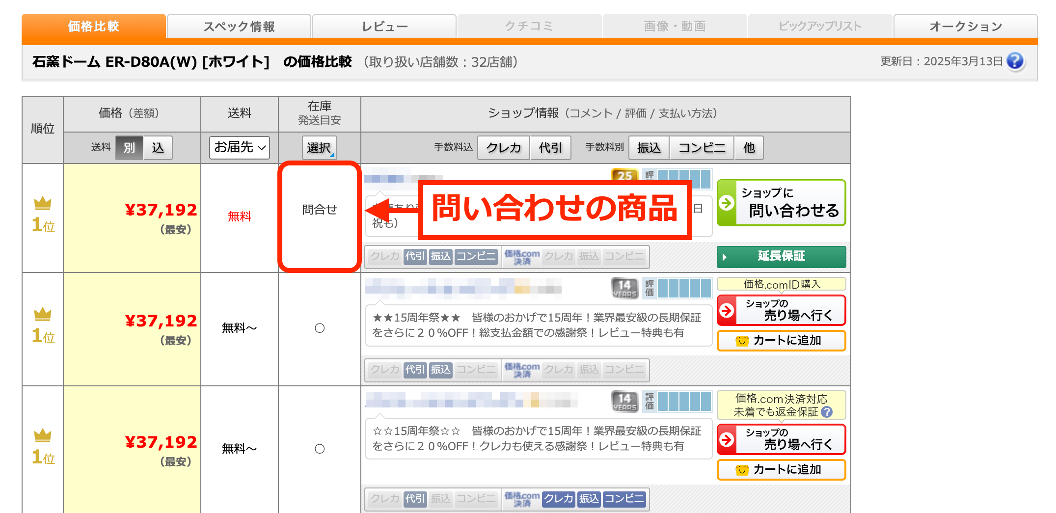Click the green arrow on shop inquiry button
1056x513 pixels.
[x=727, y=203]
